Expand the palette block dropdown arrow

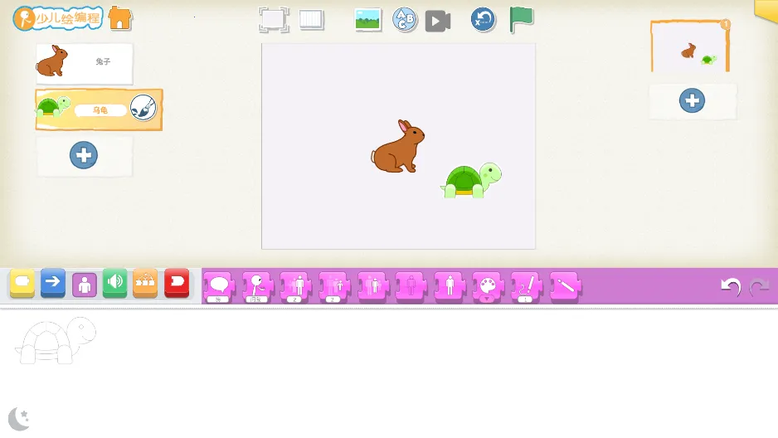pos(487,299)
